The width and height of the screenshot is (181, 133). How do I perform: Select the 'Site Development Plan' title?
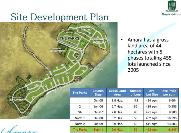tap(60, 17)
